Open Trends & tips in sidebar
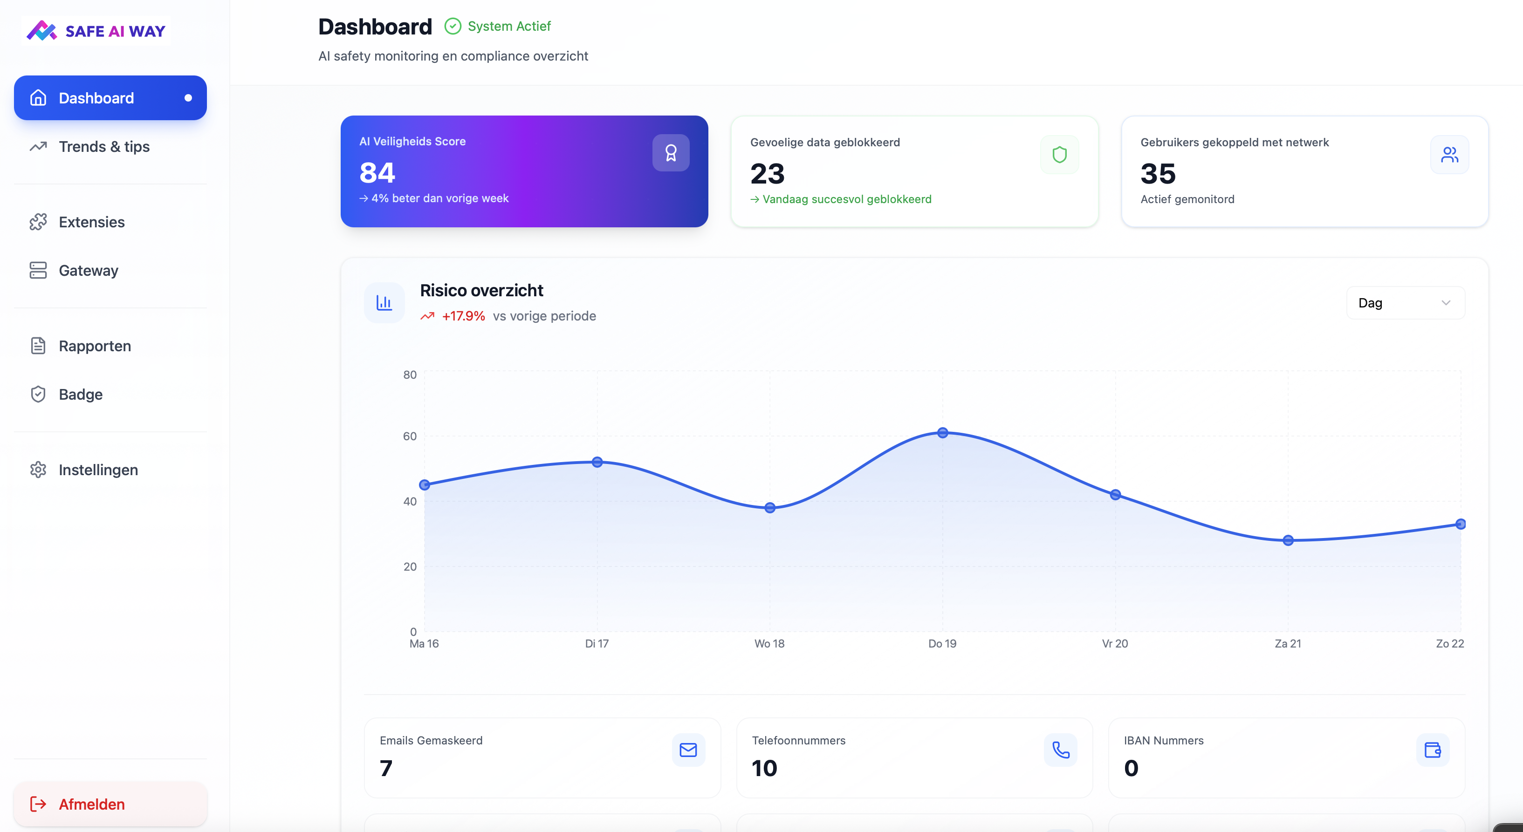The image size is (1523, 832). pyautogui.click(x=104, y=147)
